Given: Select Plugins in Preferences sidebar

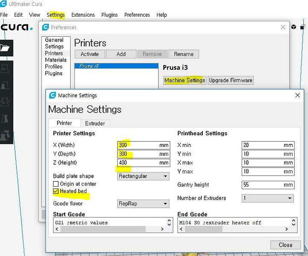Looking at the screenshot, I should pyautogui.click(x=53, y=73).
